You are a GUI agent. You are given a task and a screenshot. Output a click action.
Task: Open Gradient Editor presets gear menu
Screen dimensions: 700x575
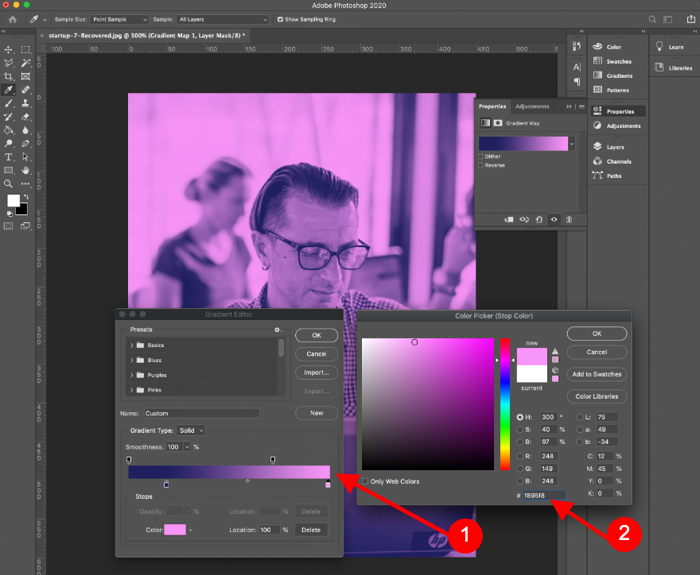coord(278,330)
